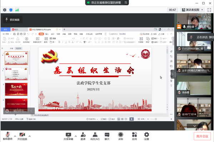
Task: Show 成员(42) participant list
Action: tap(95, 136)
